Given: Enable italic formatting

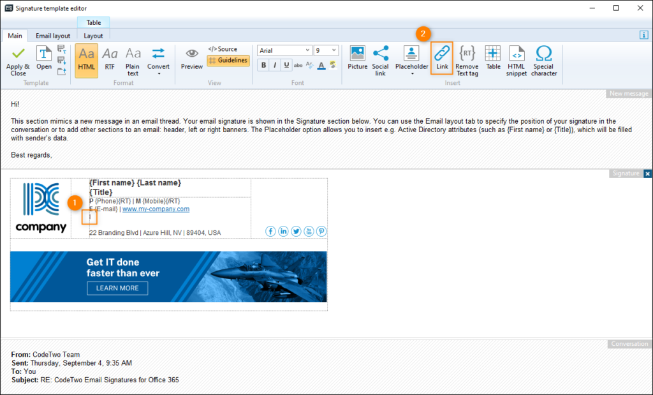Looking at the screenshot, I should tap(275, 64).
